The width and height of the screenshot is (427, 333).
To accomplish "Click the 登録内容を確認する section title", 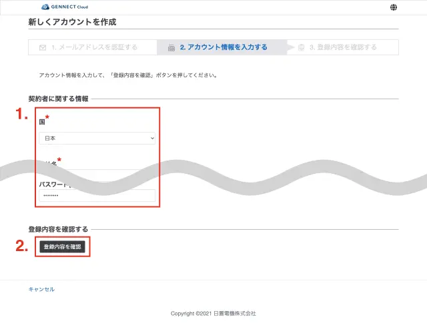I will (58, 229).
